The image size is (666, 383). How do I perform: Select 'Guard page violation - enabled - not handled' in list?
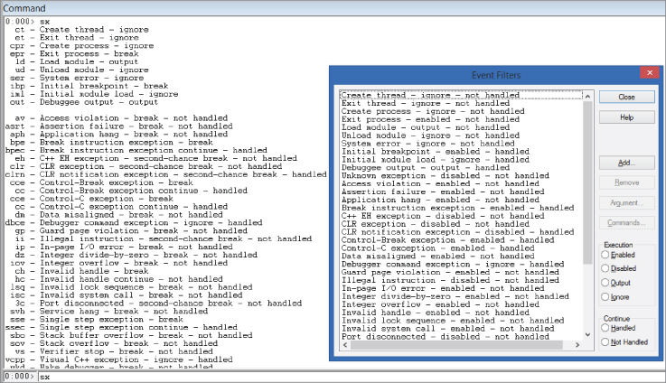[461, 273]
